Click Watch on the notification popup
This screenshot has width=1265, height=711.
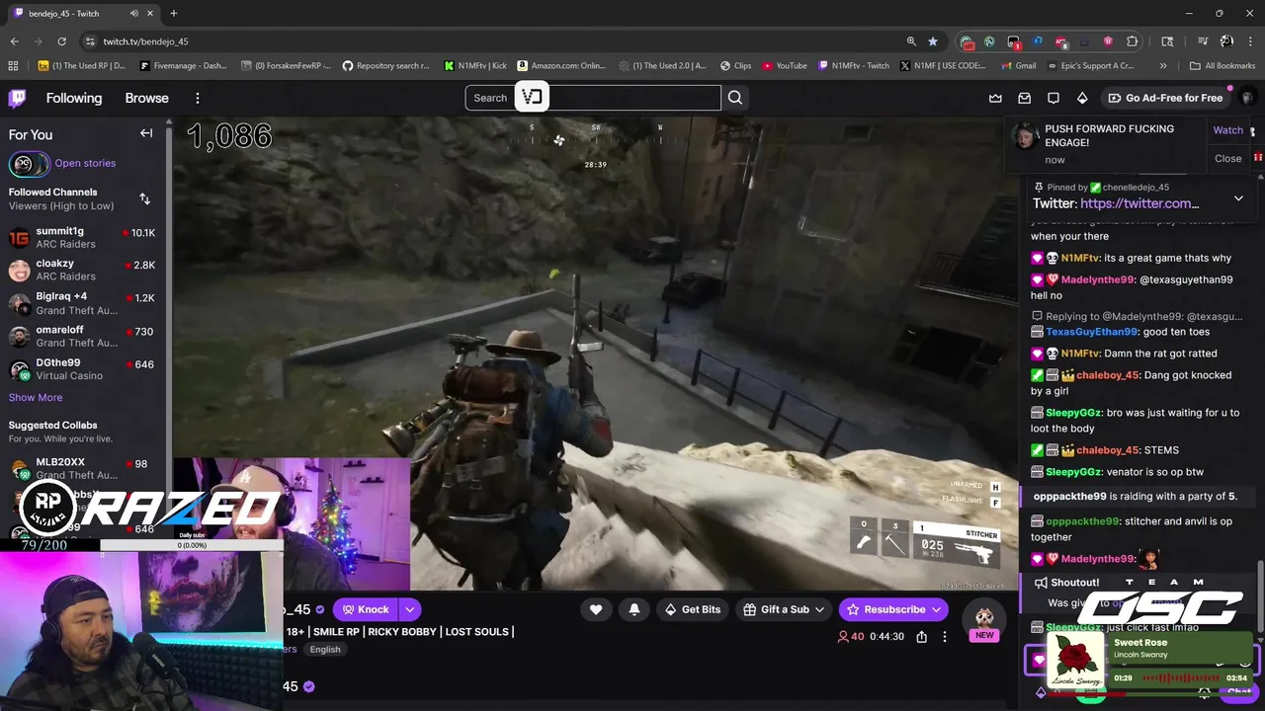pos(1228,130)
